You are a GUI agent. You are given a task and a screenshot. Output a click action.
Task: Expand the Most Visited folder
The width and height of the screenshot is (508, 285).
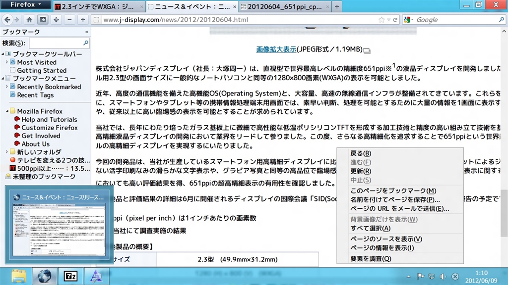tap(7, 62)
